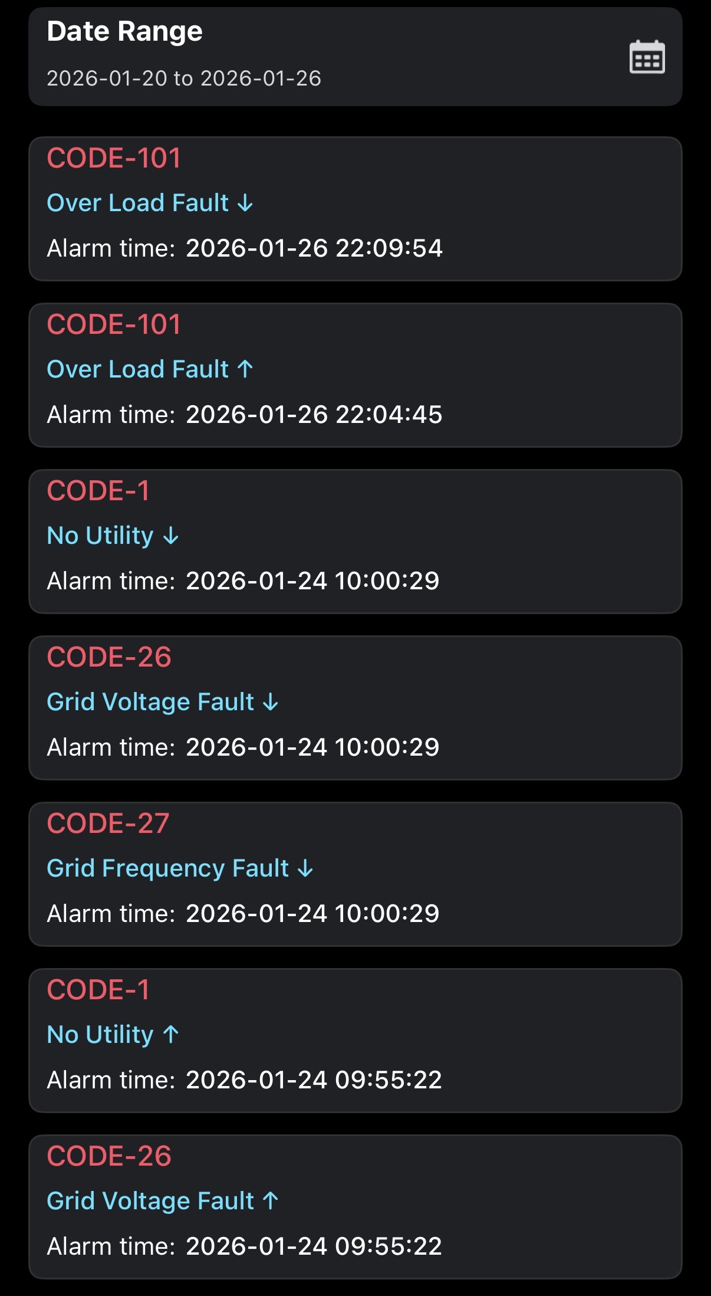Click the arrow beside Grid Frequency Fault
Viewport: 711px width, 1296px height.
tap(305, 869)
